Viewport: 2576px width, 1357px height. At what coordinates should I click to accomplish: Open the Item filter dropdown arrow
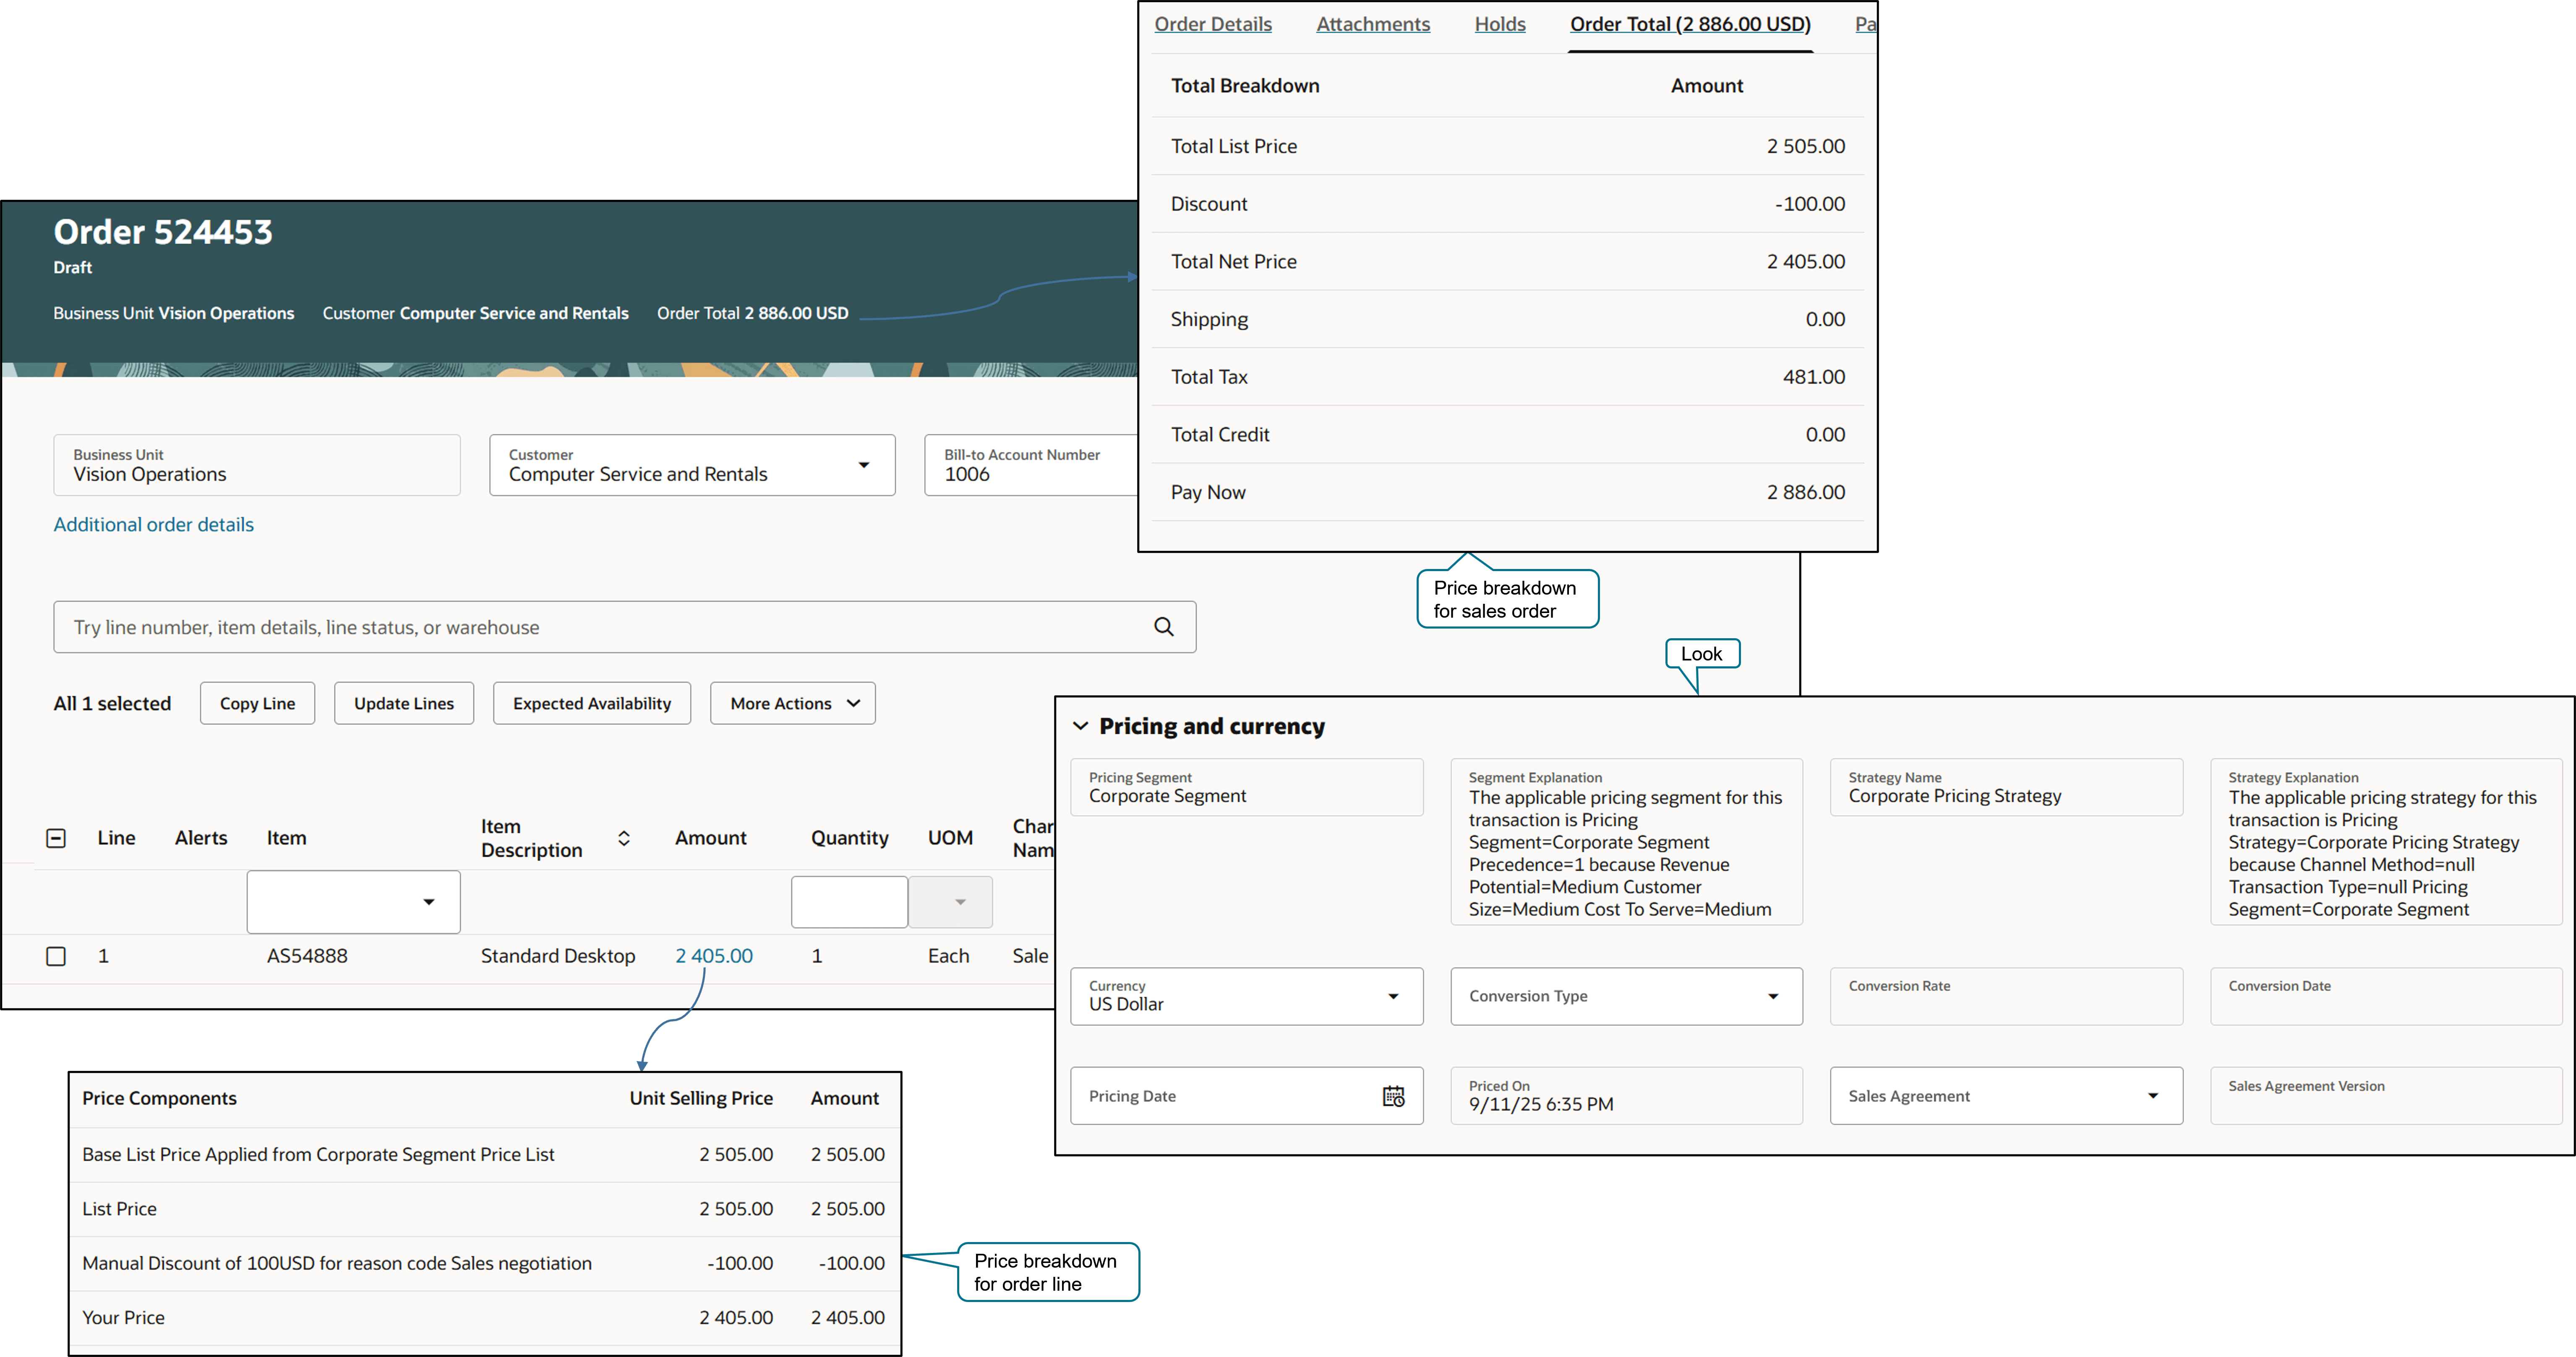(429, 902)
